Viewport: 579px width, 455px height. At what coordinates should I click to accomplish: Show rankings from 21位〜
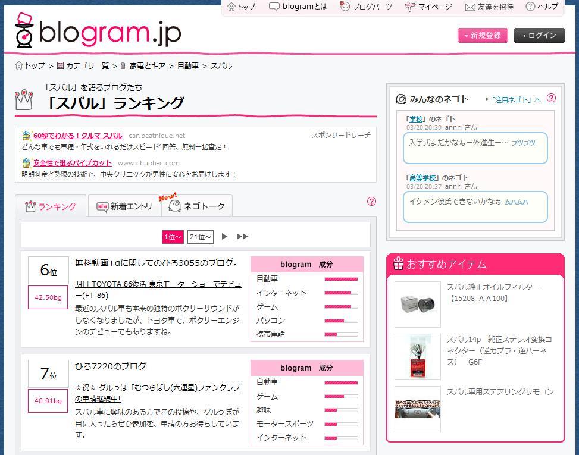pyautogui.click(x=200, y=237)
